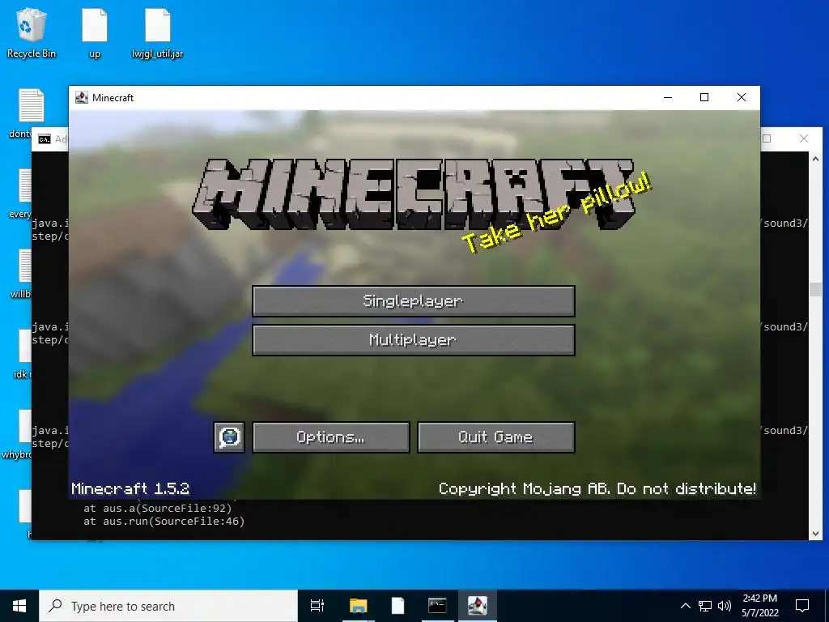Open the network status tray icon
This screenshot has width=829, height=622.
705,606
